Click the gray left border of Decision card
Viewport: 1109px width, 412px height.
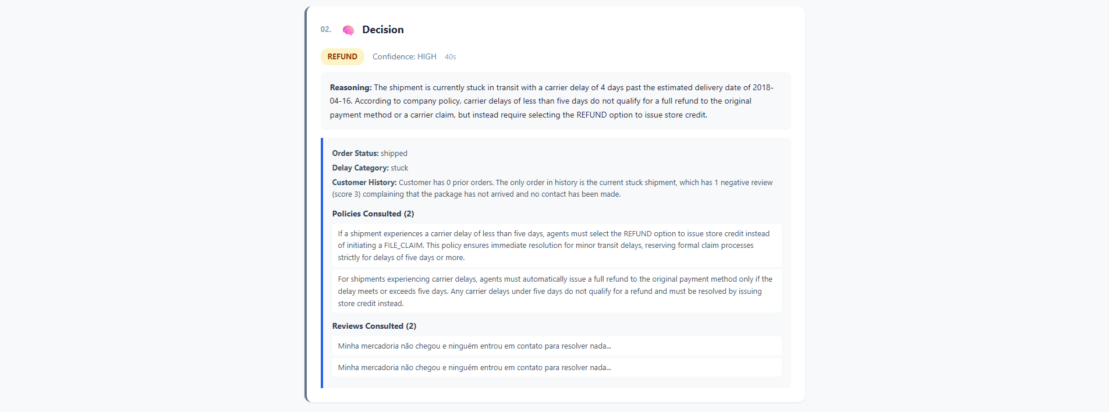[306, 204]
